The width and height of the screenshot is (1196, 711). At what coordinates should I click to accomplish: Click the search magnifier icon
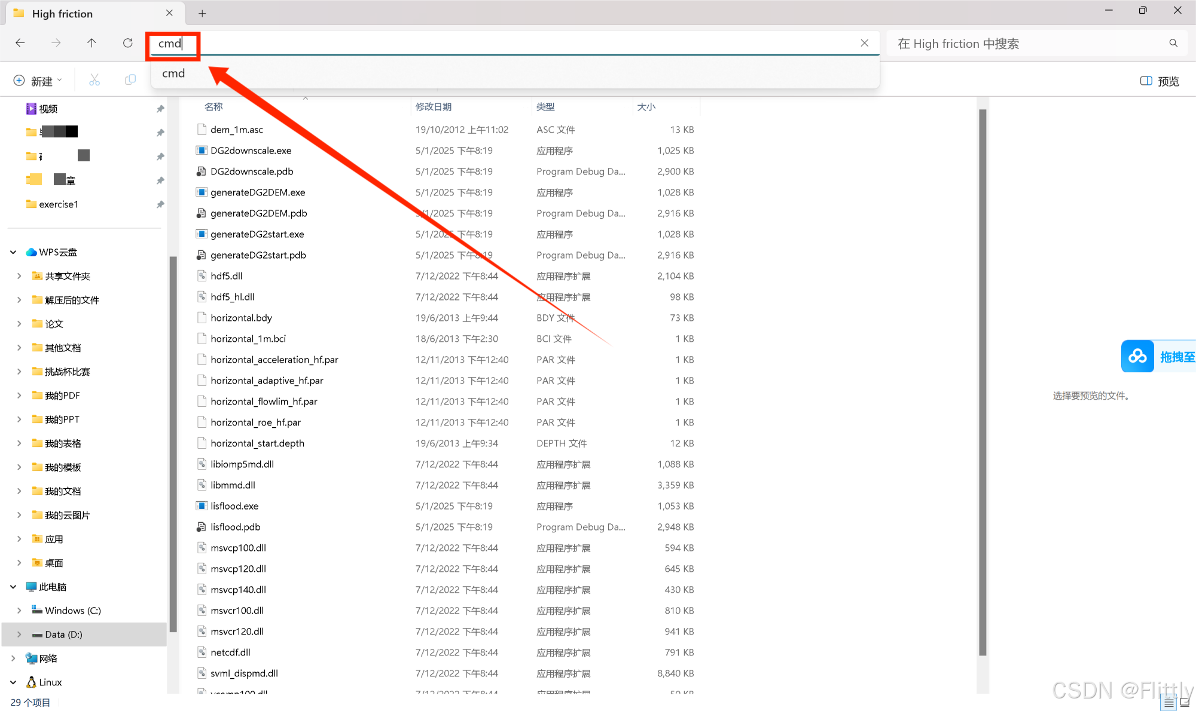point(1173,43)
